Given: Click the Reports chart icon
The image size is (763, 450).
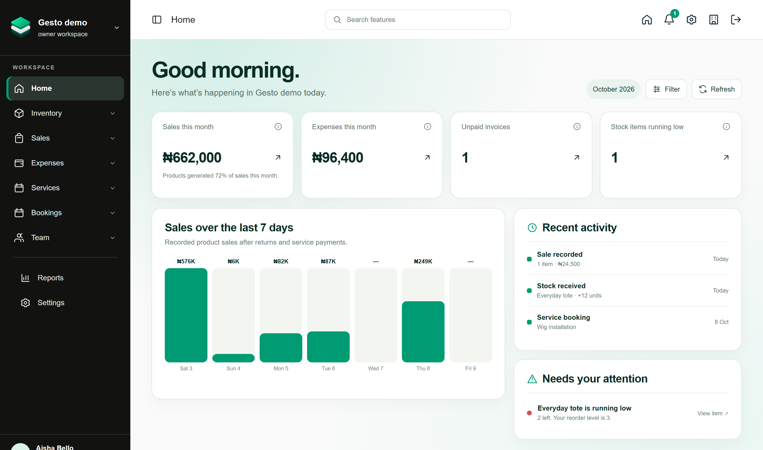Looking at the screenshot, I should 25,278.
